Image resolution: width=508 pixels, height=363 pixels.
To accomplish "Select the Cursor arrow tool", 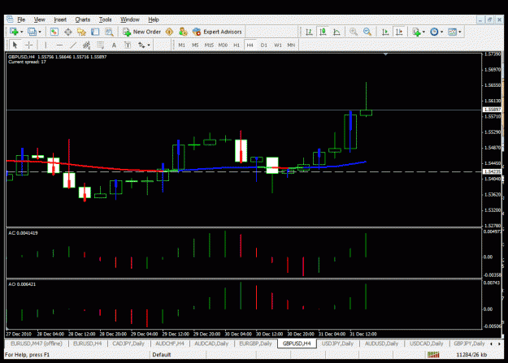I will coord(15,45).
